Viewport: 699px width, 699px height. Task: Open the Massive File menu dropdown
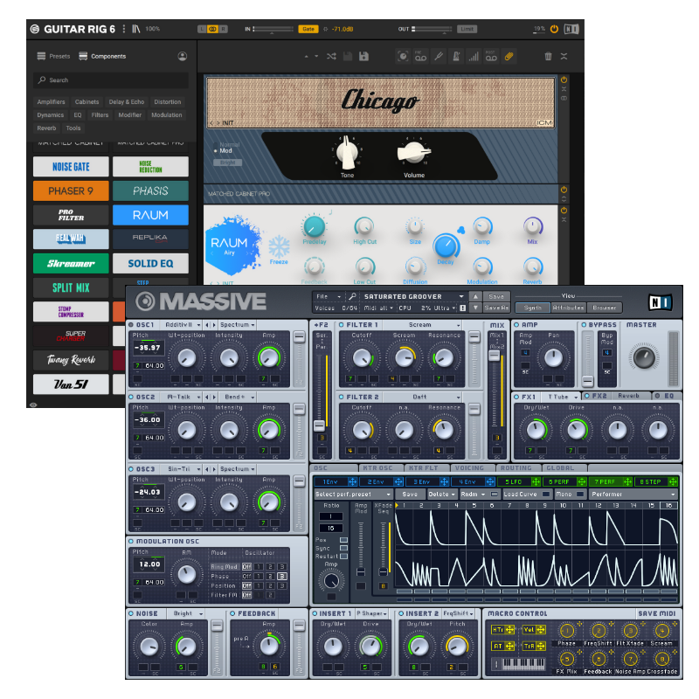coord(328,296)
